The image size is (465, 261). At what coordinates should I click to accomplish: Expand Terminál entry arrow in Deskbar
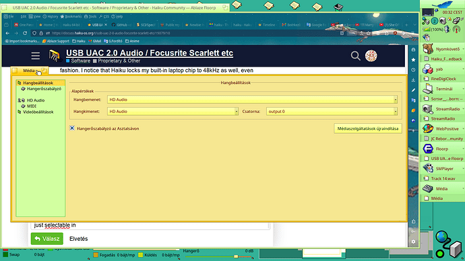click(462, 89)
